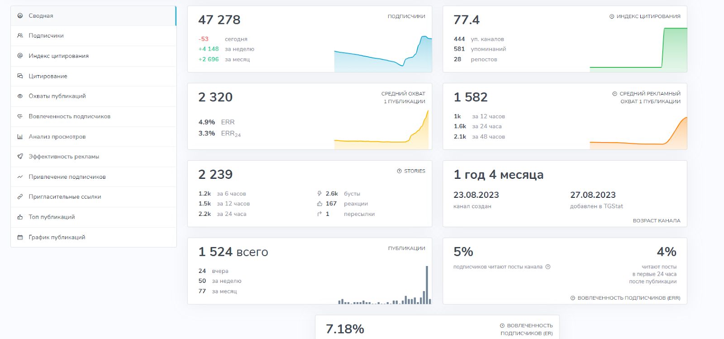Click the Индекс цитирования @ icon

[20, 56]
